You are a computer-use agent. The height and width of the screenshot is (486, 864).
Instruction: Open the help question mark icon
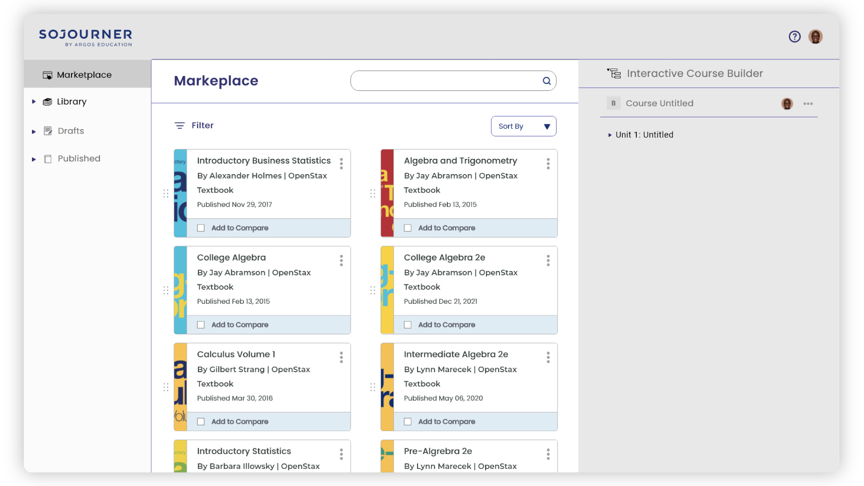click(x=795, y=36)
